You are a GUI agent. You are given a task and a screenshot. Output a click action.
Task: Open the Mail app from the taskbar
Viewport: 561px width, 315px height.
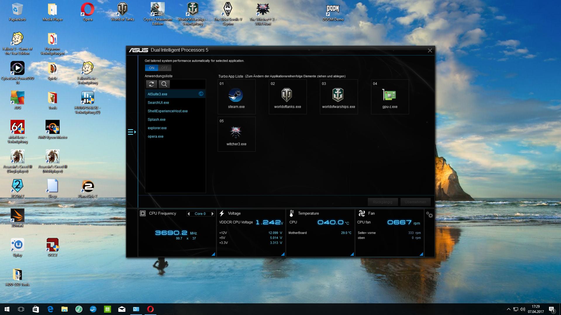[122, 309]
